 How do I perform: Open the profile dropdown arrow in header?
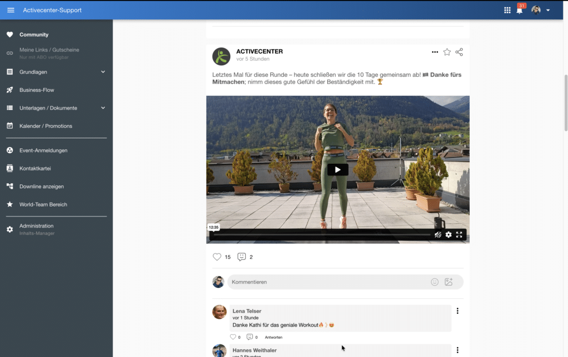[548, 9]
